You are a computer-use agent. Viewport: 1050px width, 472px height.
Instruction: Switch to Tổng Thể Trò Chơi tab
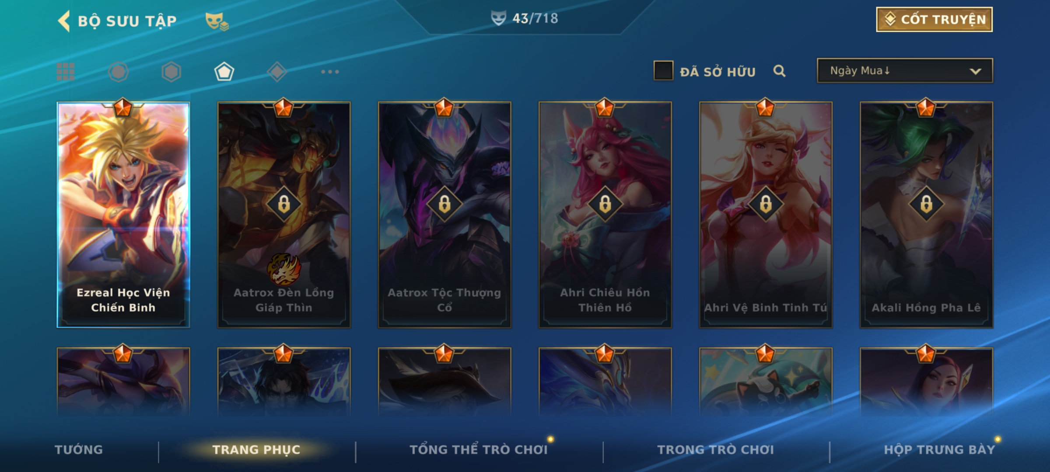tap(479, 450)
